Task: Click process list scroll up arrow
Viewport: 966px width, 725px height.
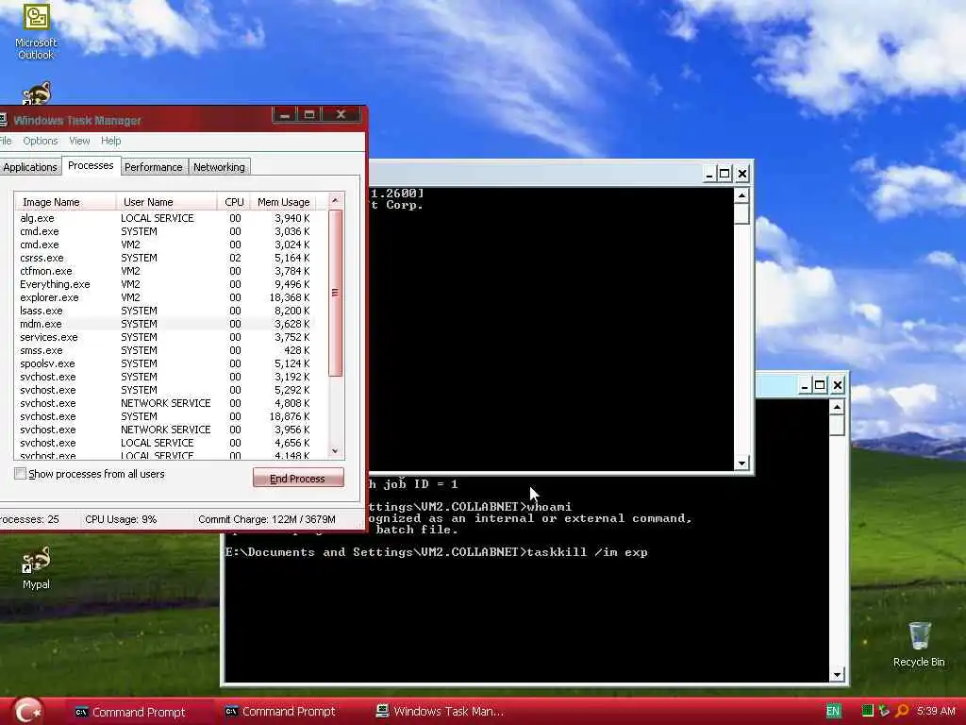Action: coord(335,200)
